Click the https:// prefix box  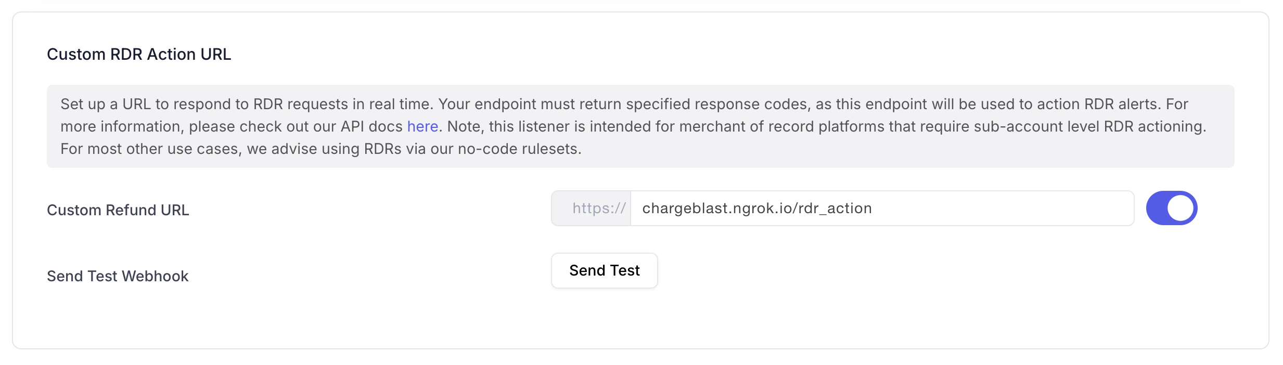[592, 208]
